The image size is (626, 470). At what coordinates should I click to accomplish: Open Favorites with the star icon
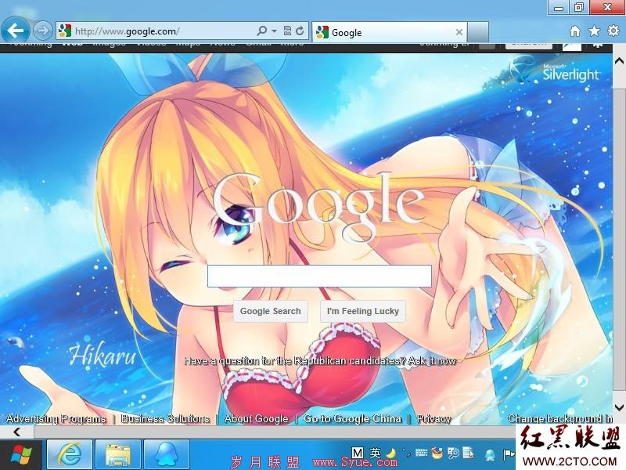(594, 31)
